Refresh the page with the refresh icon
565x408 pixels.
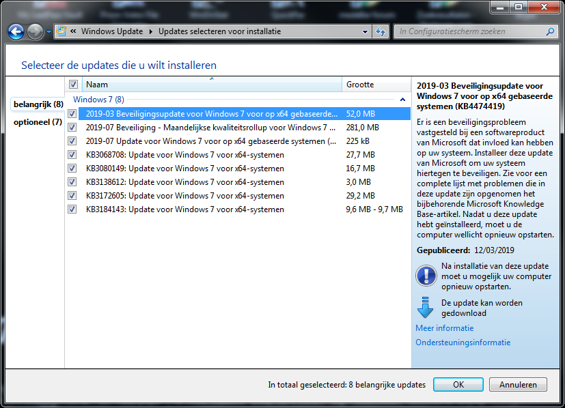click(x=381, y=31)
